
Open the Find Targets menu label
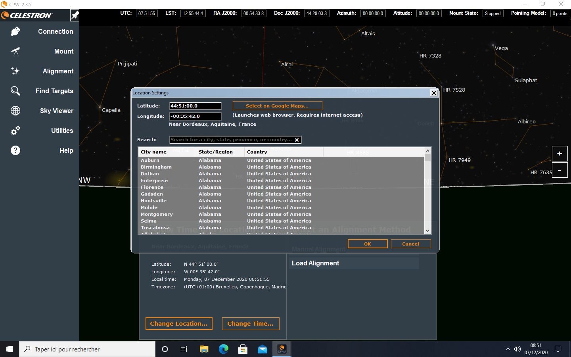[54, 91]
